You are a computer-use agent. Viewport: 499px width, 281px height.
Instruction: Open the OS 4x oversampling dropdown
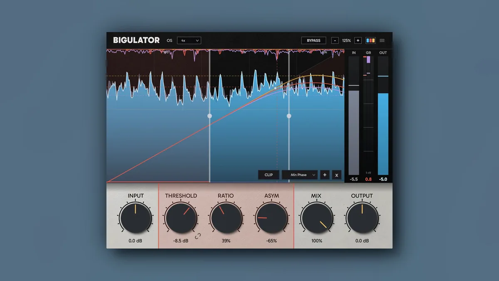[189, 40]
